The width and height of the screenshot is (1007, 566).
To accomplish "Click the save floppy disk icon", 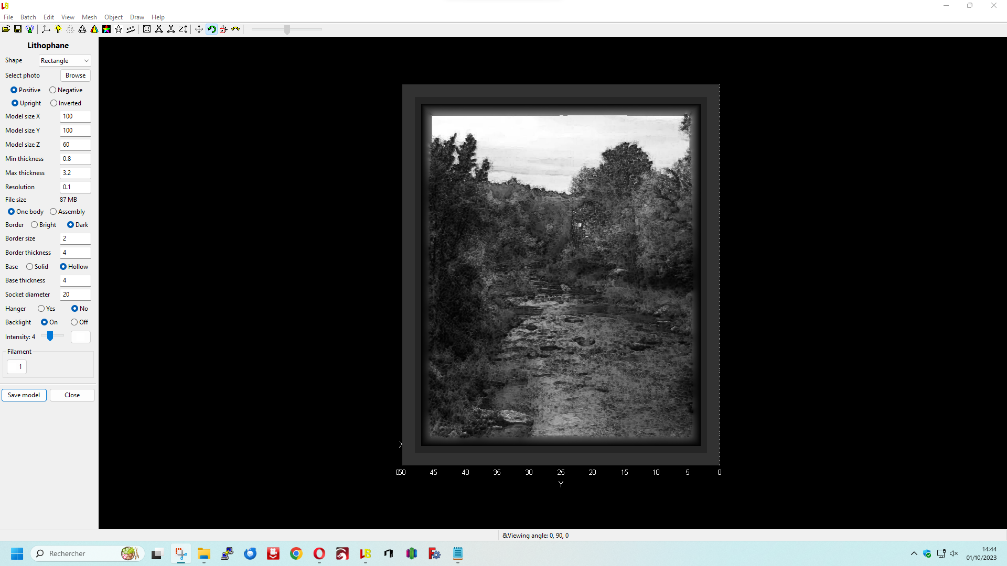I will [x=18, y=29].
